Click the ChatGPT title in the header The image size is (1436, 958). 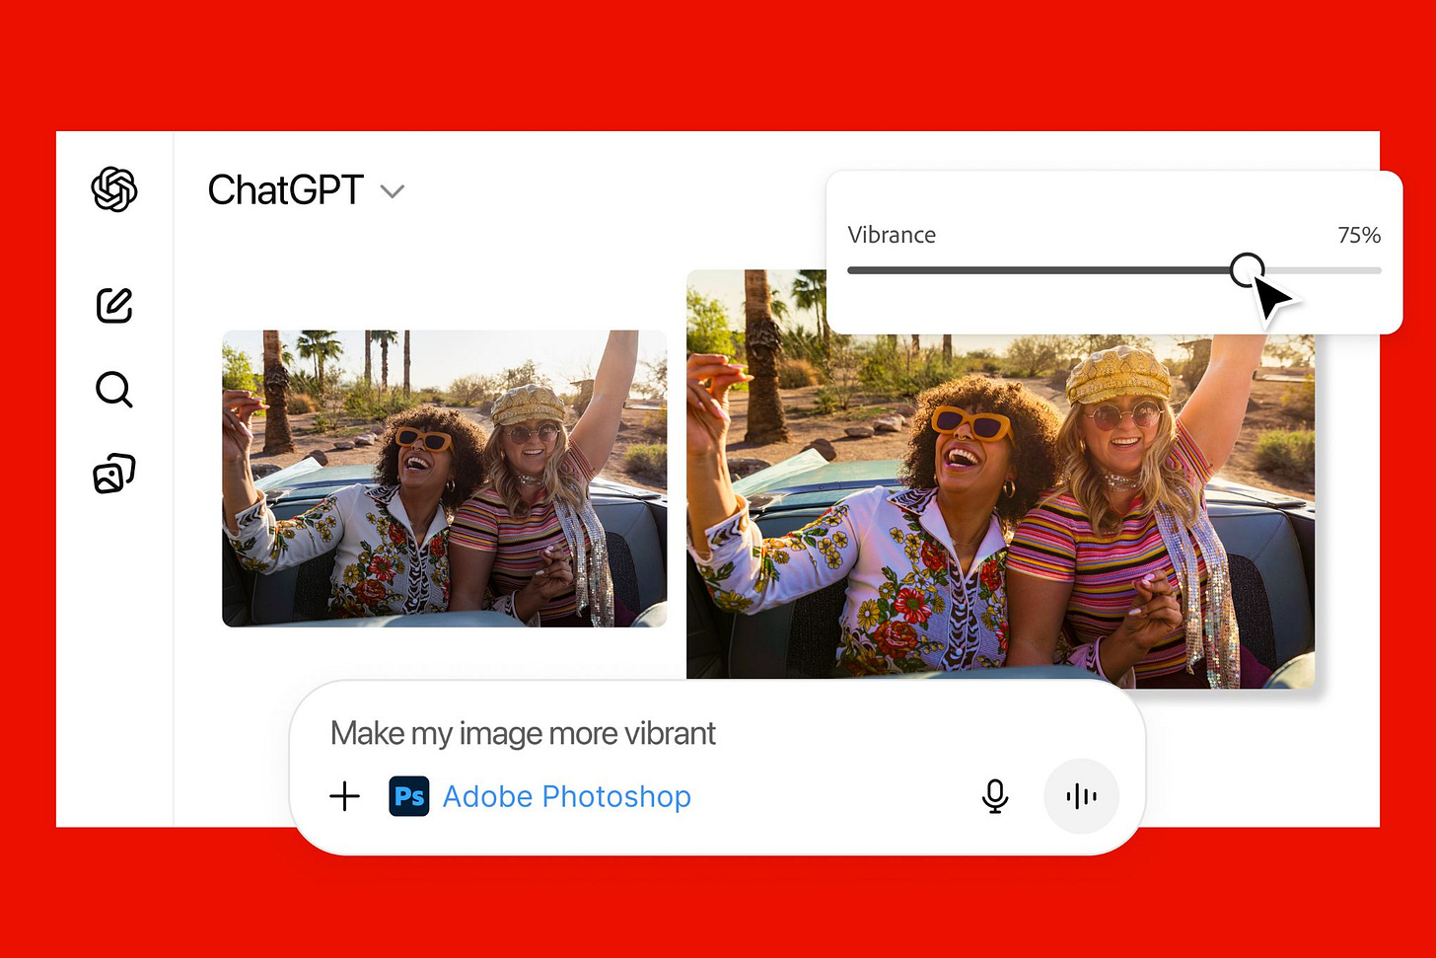click(285, 190)
